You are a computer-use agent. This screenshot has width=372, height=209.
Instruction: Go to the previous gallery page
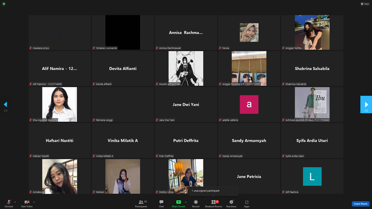pyautogui.click(x=5, y=105)
